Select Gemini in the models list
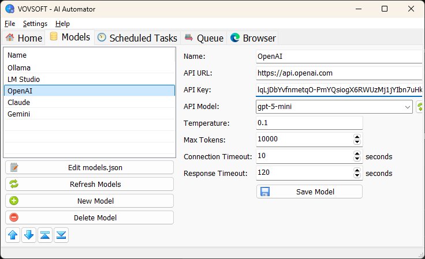This screenshot has height=259, width=425. (90, 114)
